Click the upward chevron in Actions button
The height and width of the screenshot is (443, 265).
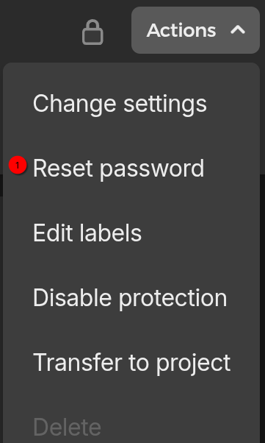pos(238,29)
